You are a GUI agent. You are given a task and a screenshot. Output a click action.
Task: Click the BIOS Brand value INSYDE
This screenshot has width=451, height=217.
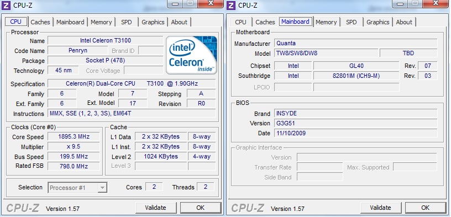[x=356, y=113]
